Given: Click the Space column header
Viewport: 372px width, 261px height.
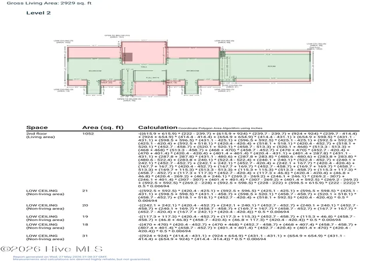Looking at the screenshot, I should pos(37,128).
